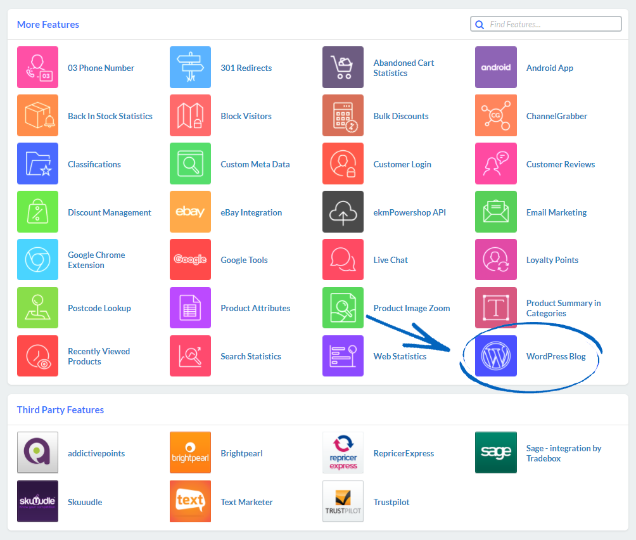Viewport: 636px width, 540px height.
Task: Open the Loyalty Points link
Action: pyautogui.click(x=552, y=260)
